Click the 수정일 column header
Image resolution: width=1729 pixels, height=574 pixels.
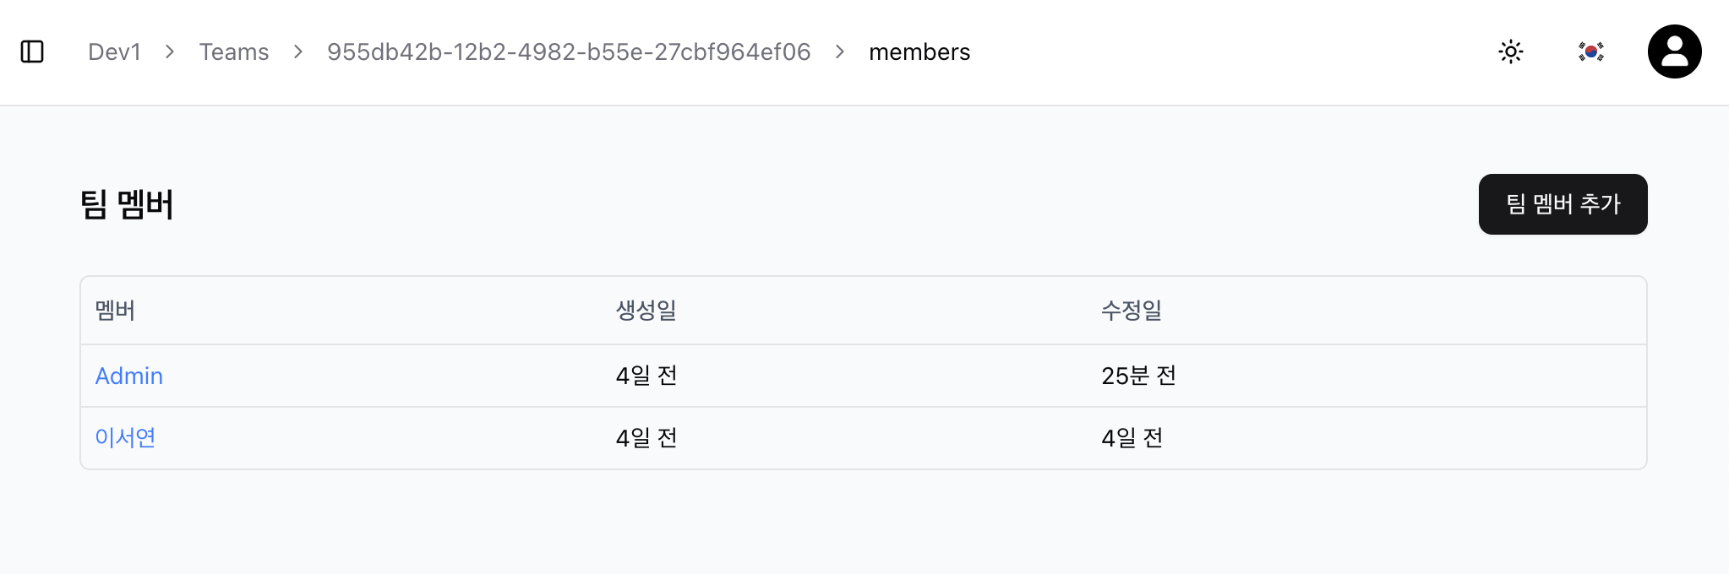coord(1132,311)
